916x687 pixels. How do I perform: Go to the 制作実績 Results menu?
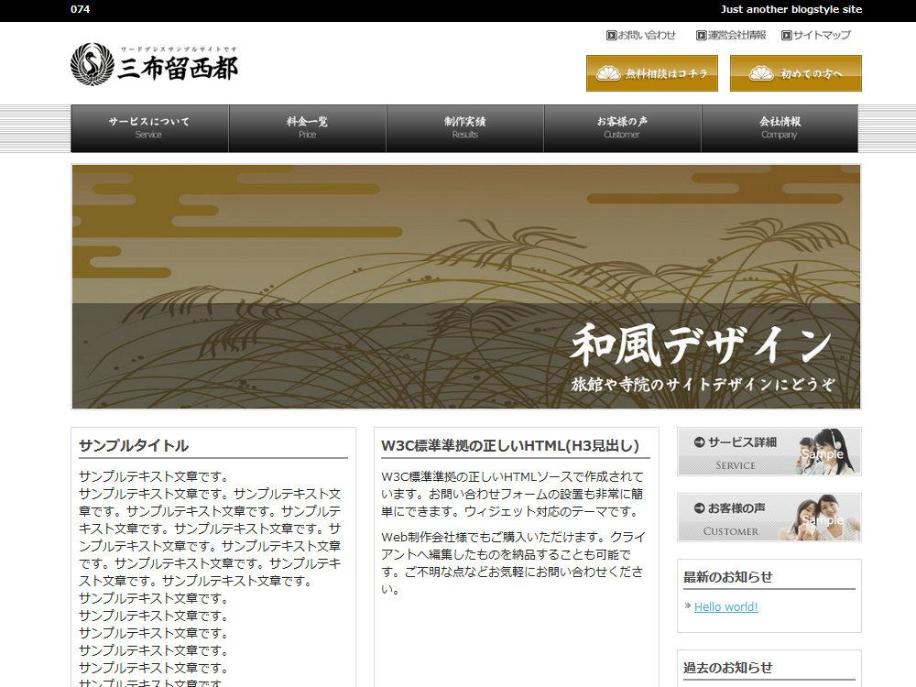click(x=465, y=128)
